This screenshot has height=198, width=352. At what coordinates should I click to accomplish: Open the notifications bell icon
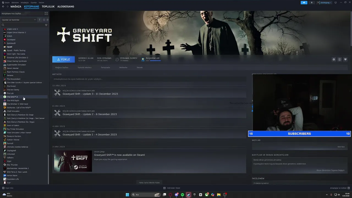pyautogui.click(x=312, y=2)
